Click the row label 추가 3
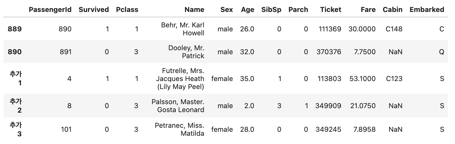The image size is (455, 144). (16, 129)
